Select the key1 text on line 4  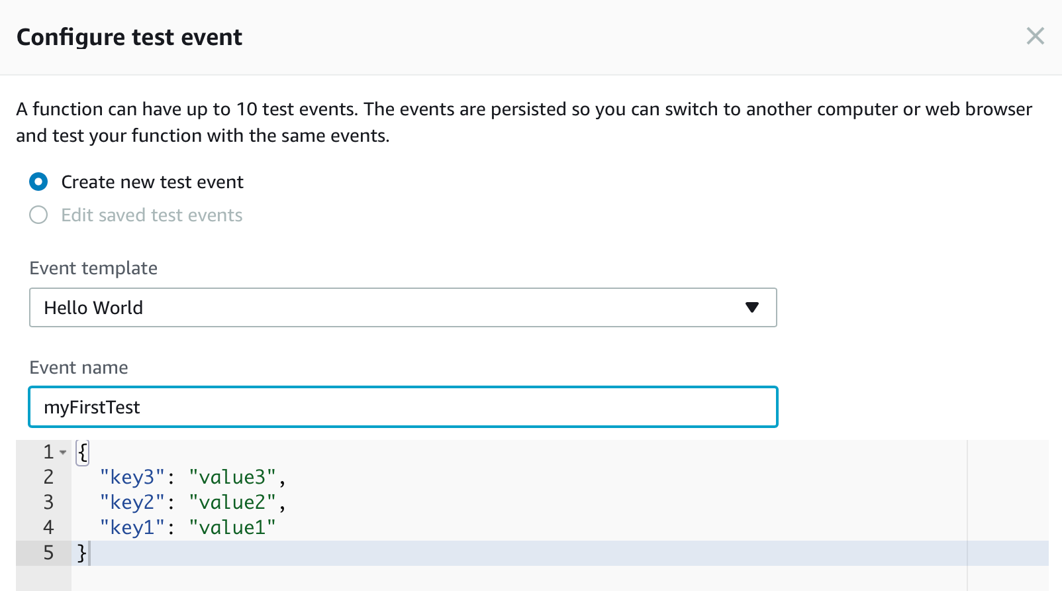[132, 527]
